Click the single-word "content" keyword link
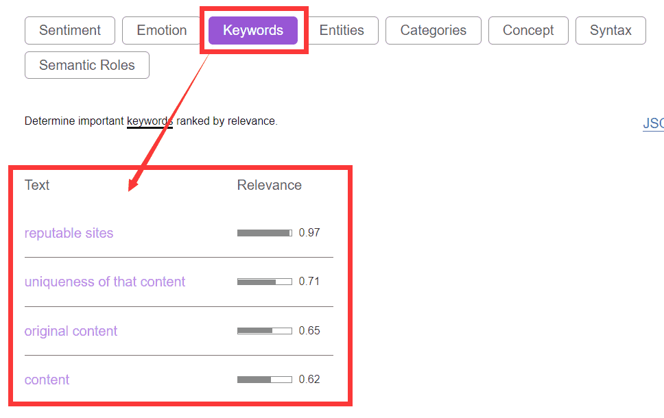 coord(47,380)
